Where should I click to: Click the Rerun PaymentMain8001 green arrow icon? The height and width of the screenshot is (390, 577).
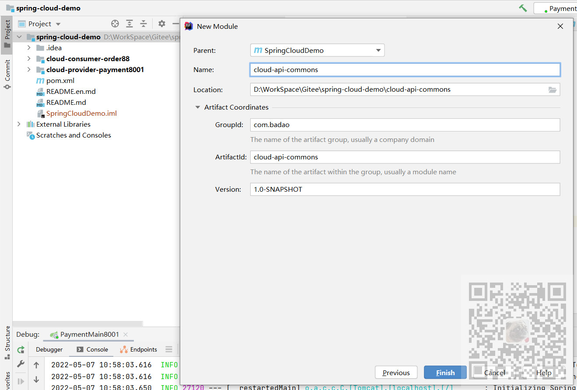tap(21, 349)
